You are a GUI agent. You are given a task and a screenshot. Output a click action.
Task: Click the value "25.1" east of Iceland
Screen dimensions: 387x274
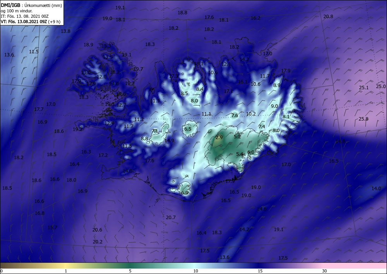tap(364, 88)
